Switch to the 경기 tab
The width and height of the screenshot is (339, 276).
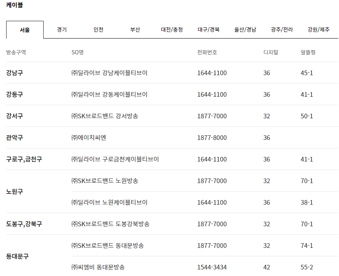pyautogui.click(x=62, y=30)
